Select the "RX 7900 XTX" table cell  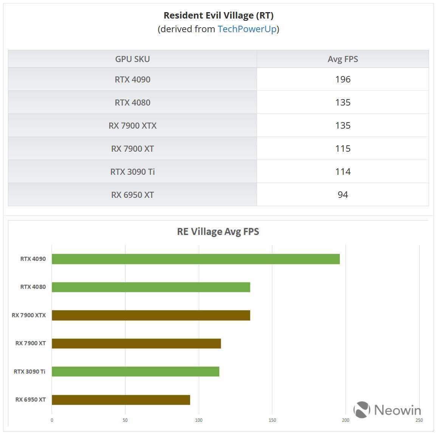pos(132,126)
